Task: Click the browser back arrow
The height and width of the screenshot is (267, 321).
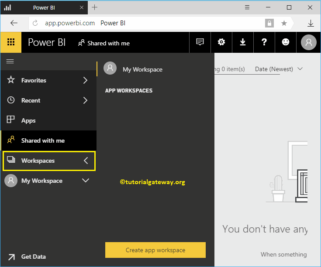Action: pyautogui.click(x=14, y=23)
